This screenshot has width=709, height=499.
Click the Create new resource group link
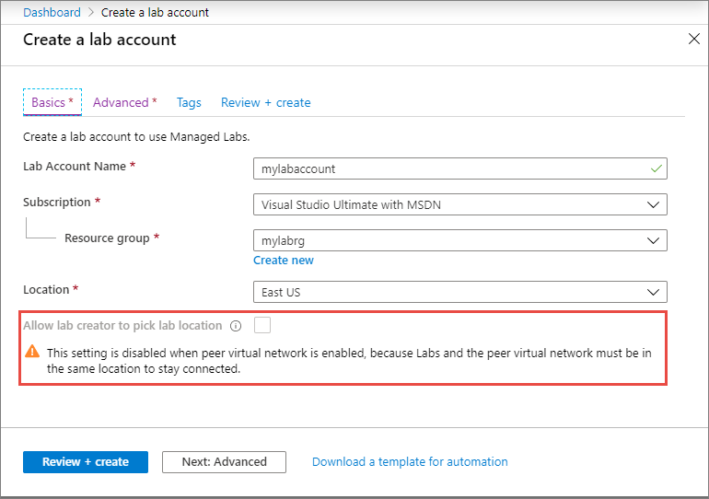tap(283, 261)
